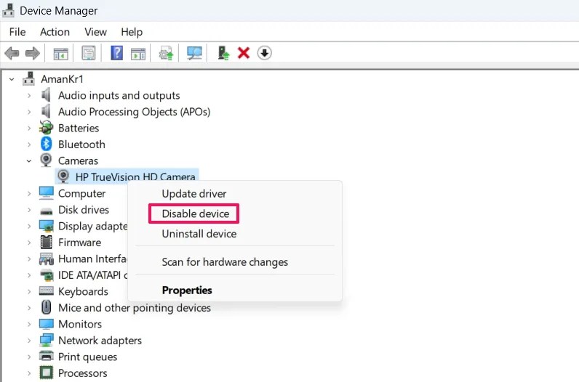Click the Mice and other pointing devices icon
The width and height of the screenshot is (579, 382).
point(46,307)
